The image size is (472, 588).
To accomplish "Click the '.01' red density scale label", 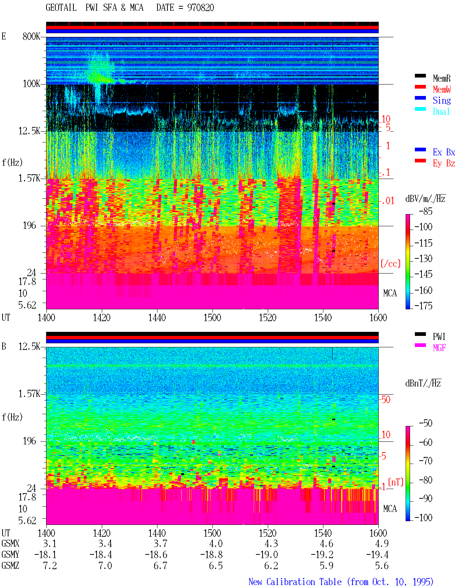I will [x=388, y=201].
